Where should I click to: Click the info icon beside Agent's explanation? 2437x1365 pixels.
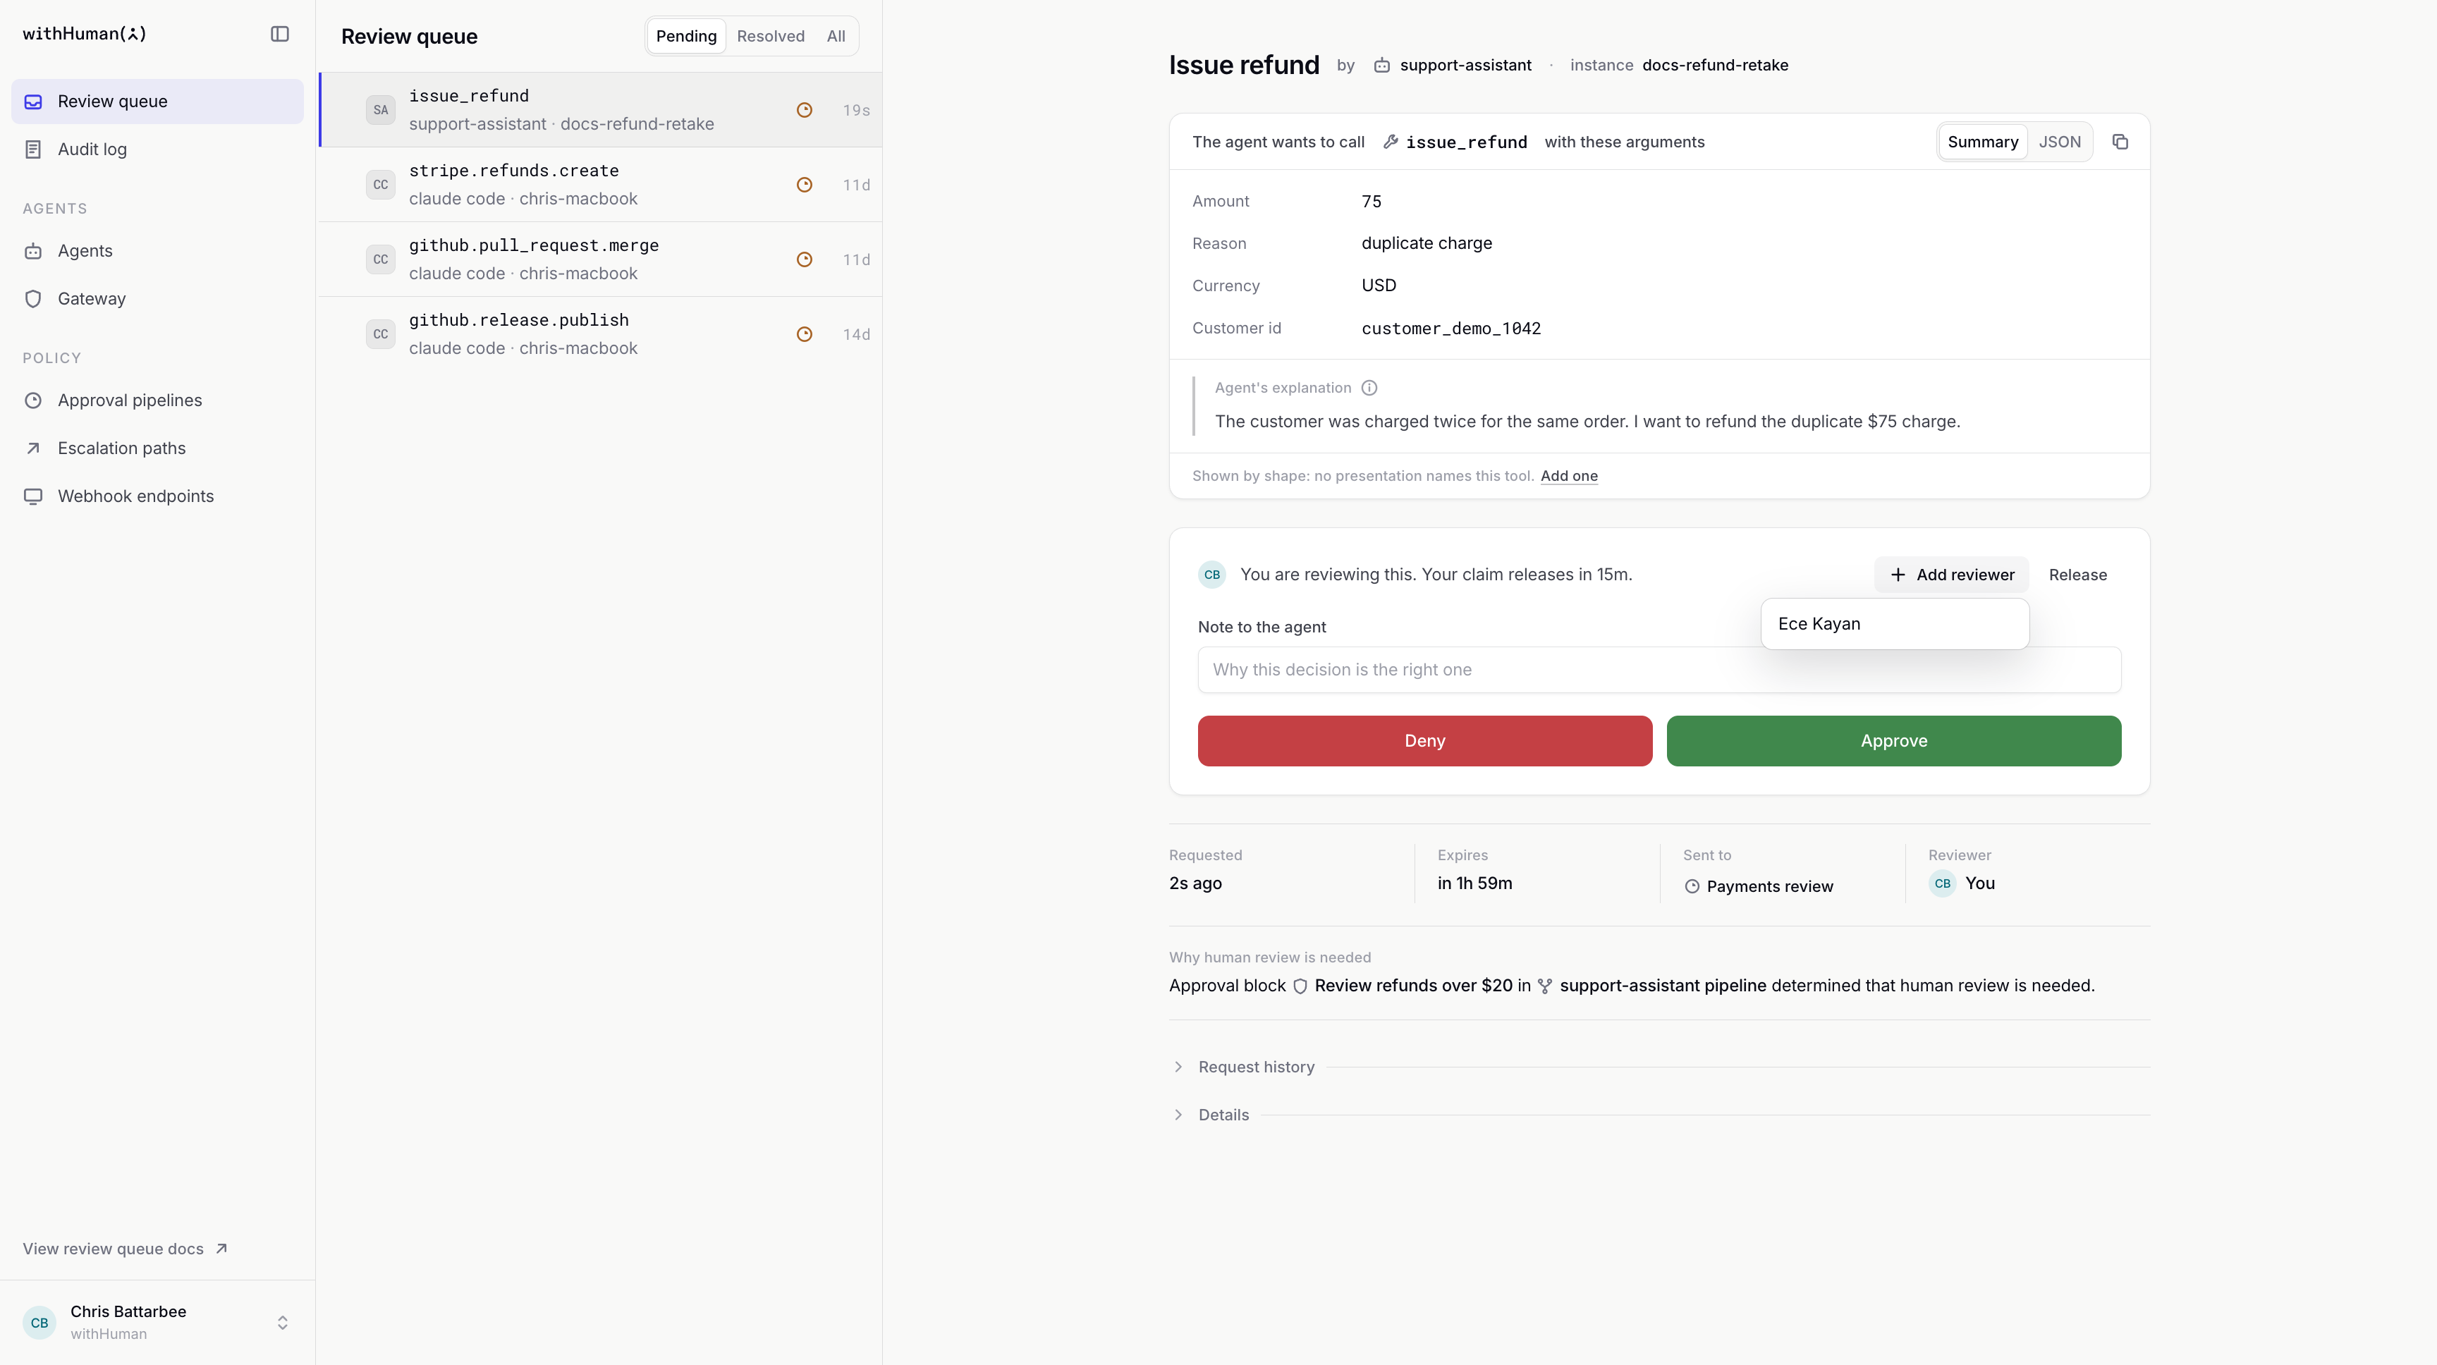[1369, 388]
